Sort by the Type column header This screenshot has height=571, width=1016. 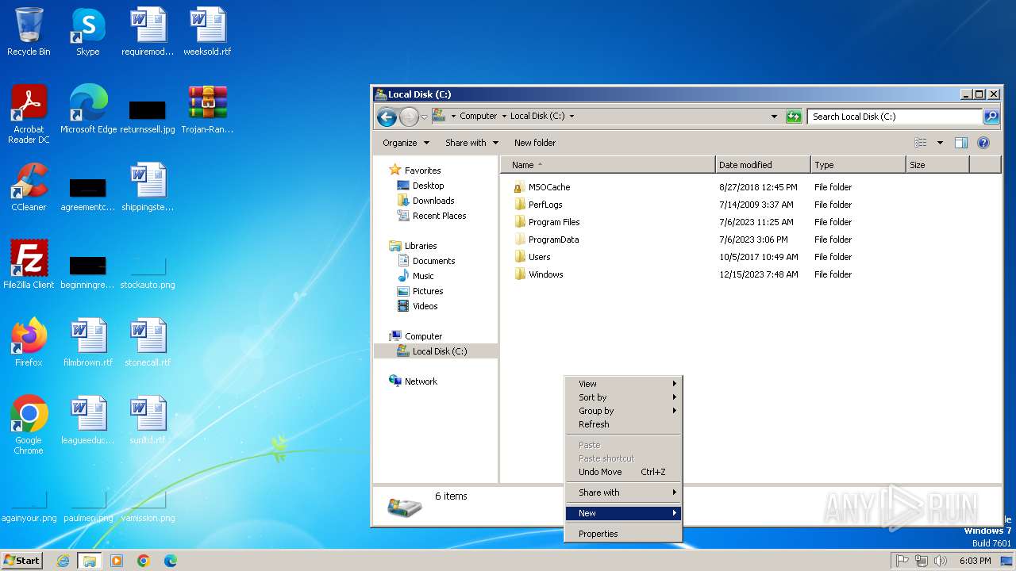[858, 165]
